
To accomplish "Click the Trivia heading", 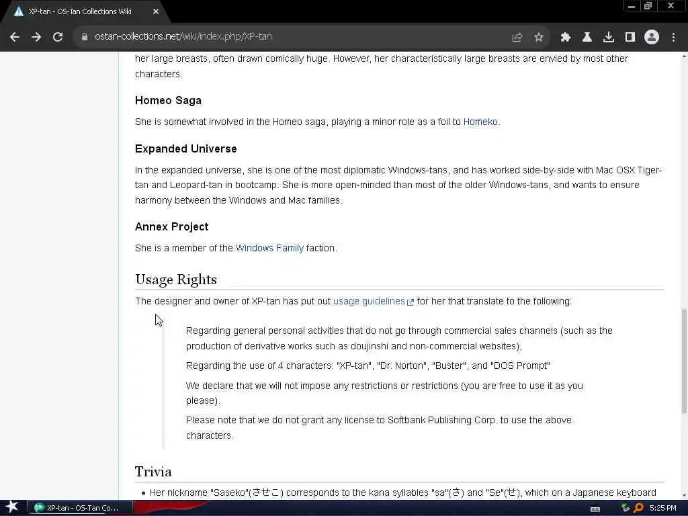I will [153, 472].
